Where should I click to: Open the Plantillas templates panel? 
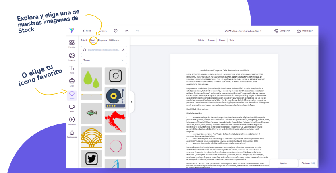(72, 43)
